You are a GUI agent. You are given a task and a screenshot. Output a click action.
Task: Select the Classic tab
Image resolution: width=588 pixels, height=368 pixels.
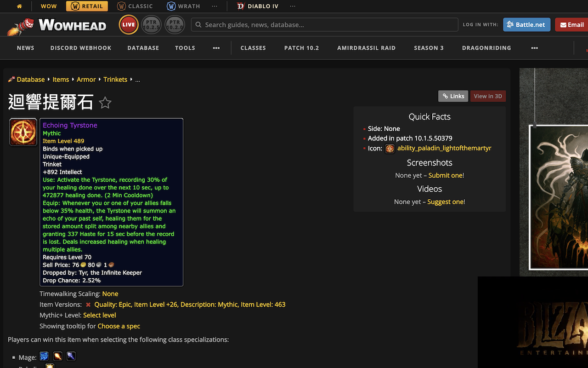click(x=135, y=6)
